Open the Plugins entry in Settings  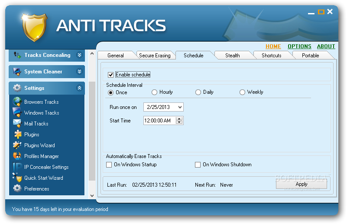(32, 135)
